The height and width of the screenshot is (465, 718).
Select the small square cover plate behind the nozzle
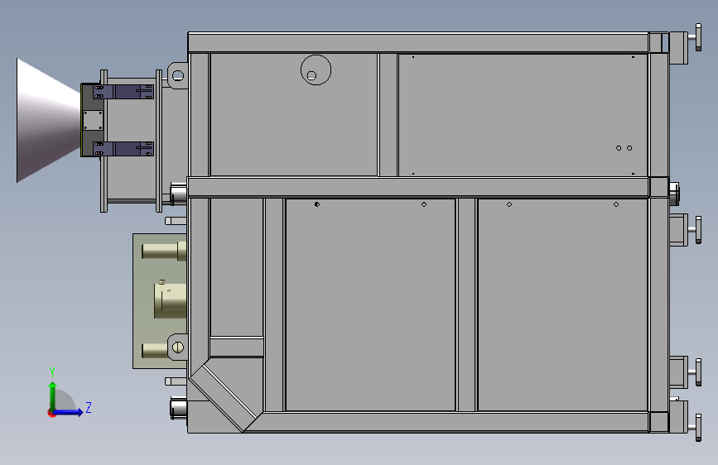coord(94,120)
